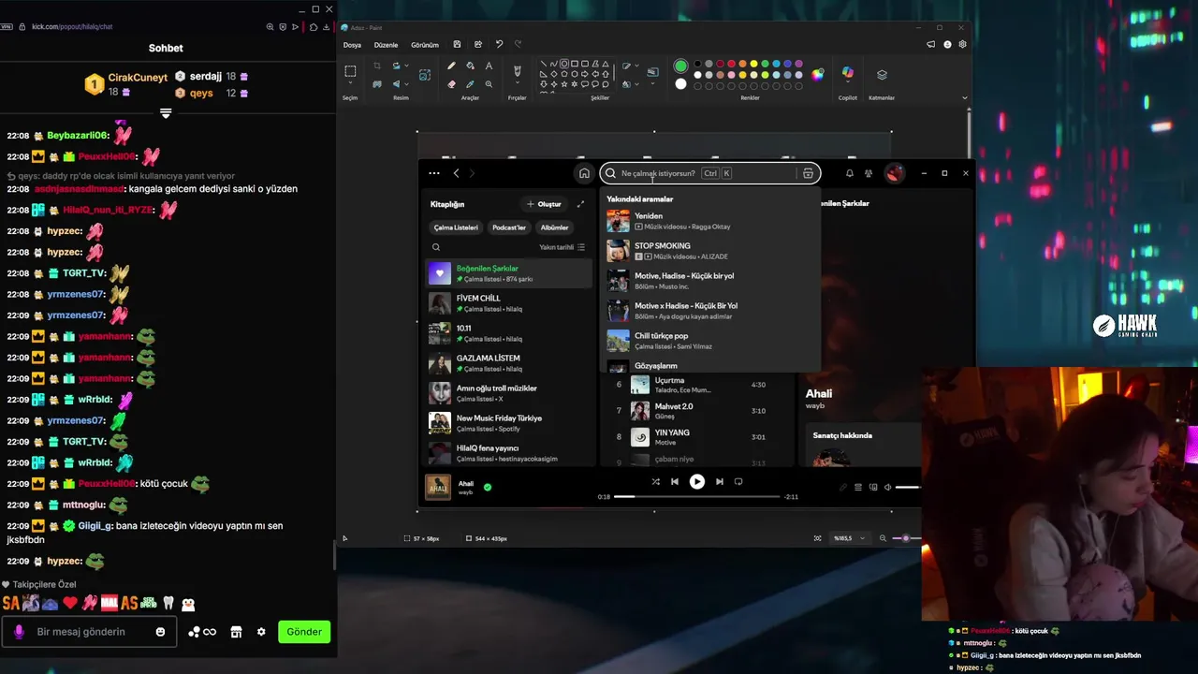
Task: Click 'Bir mesaj gönderin' chat input
Action: coord(91,632)
